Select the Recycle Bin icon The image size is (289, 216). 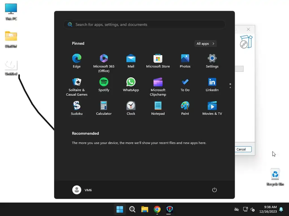[275, 177]
